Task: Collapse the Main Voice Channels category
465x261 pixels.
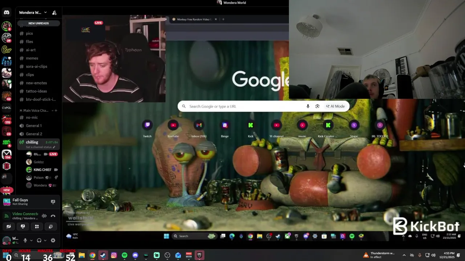Action: click(x=36, y=110)
